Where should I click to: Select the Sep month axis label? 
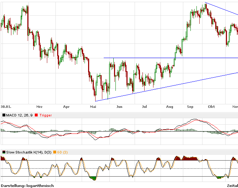(x=190, y=106)
